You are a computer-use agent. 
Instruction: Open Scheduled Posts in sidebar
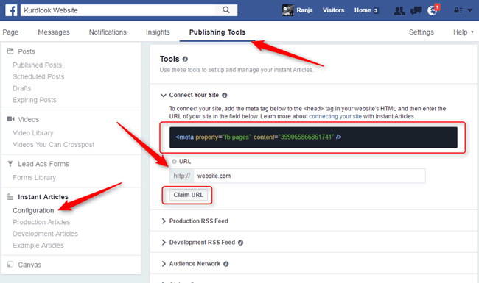[38, 76]
